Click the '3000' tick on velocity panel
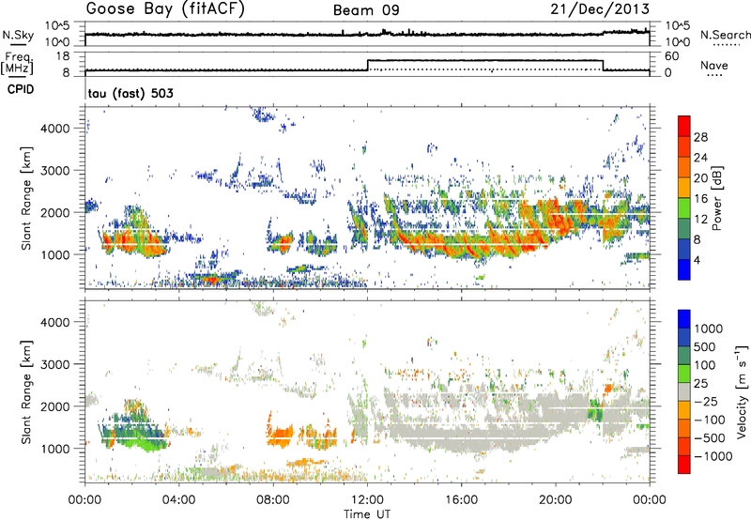The width and height of the screenshot is (751, 520). (x=55, y=364)
